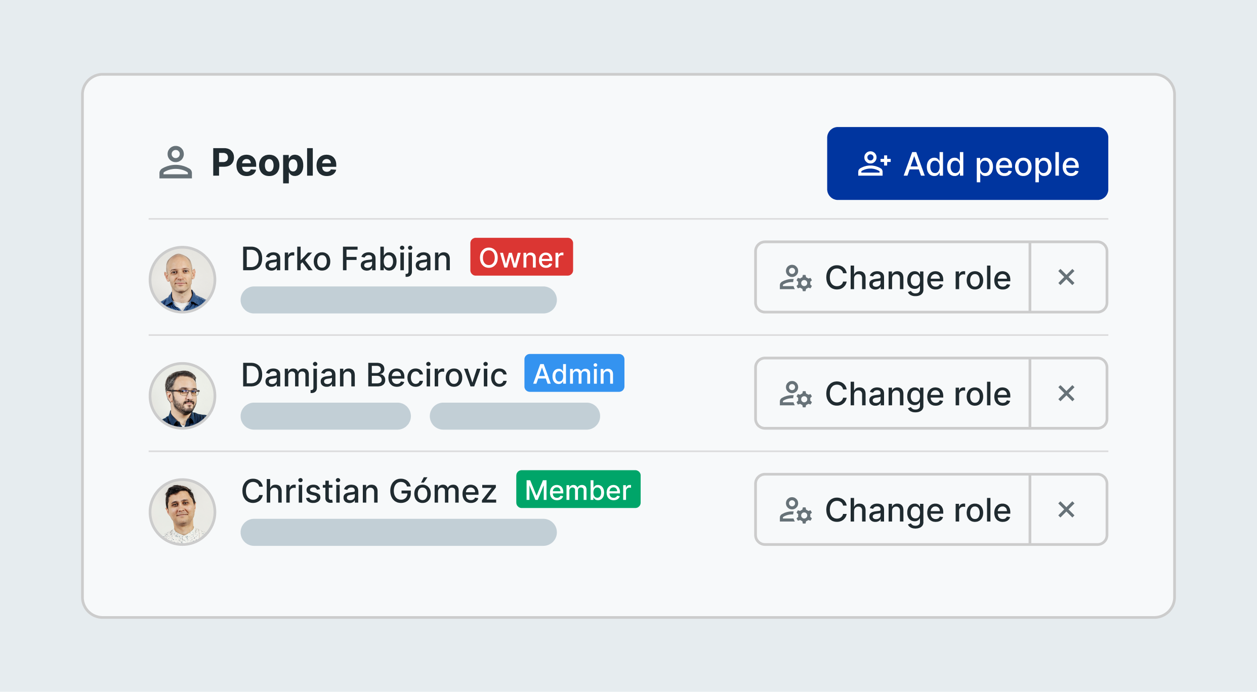Remove Damjan Becirovic with the X button

(x=1068, y=394)
